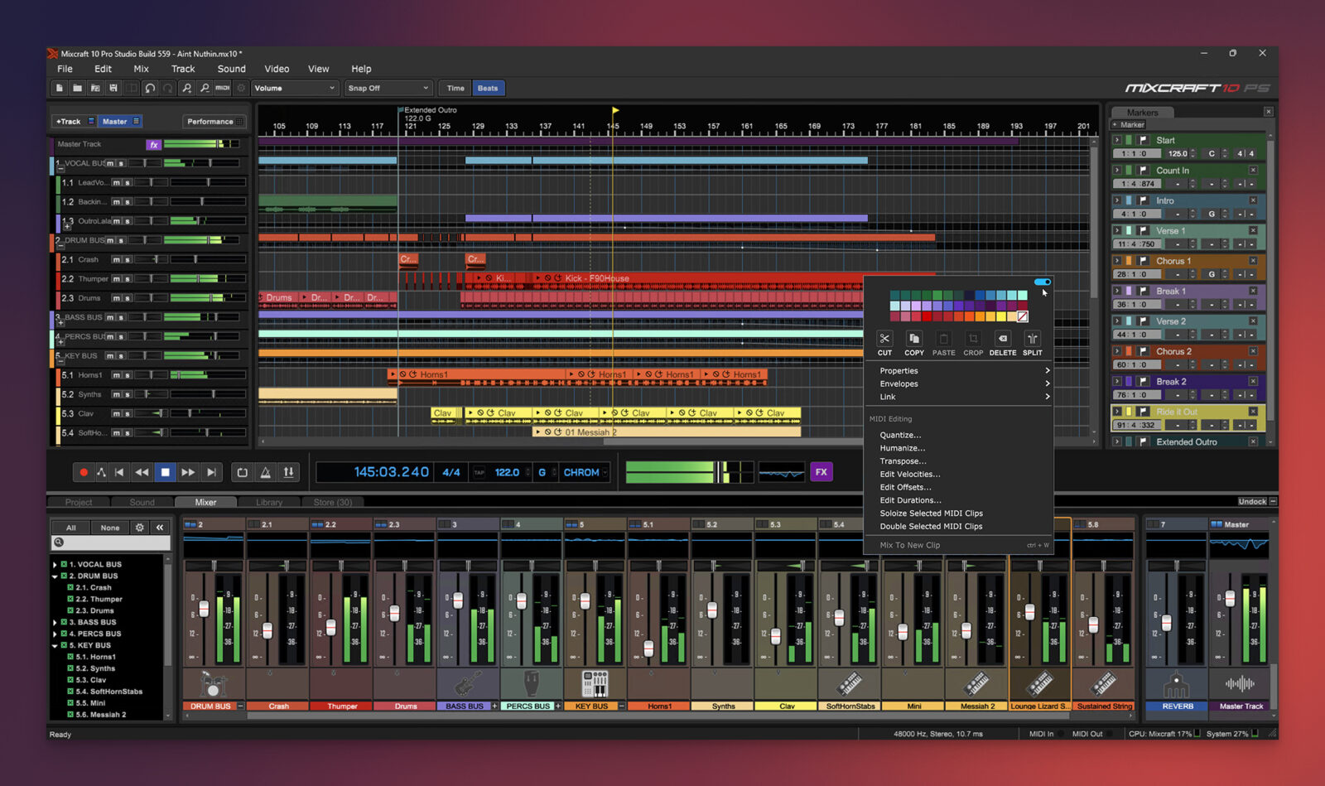This screenshot has width=1325, height=786.
Task: Open the Sound menu
Action: [231, 69]
